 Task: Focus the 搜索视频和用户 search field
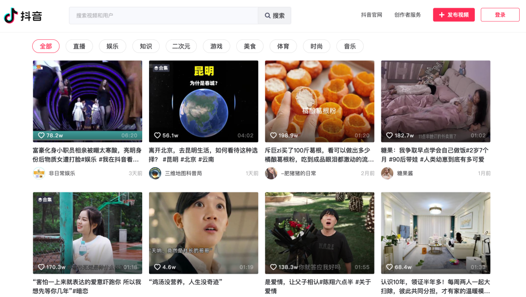coord(164,16)
